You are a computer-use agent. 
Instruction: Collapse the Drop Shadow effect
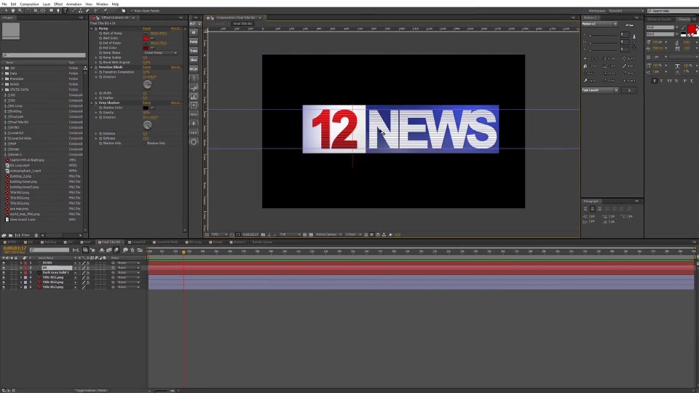pyautogui.click(x=92, y=103)
